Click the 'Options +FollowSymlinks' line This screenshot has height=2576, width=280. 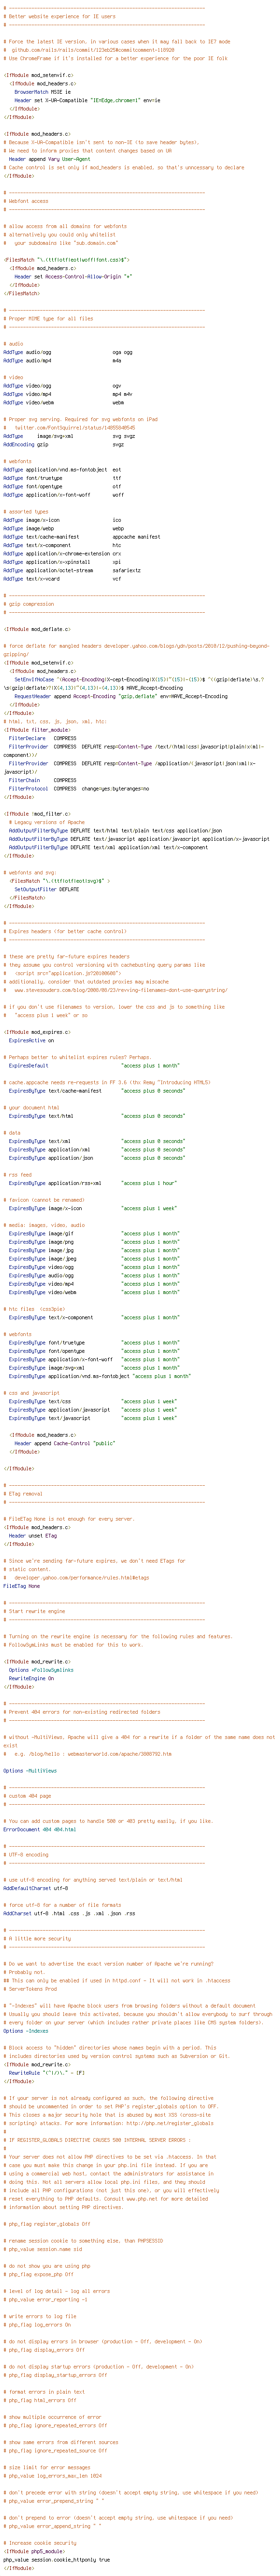[x=41, y=1669]
